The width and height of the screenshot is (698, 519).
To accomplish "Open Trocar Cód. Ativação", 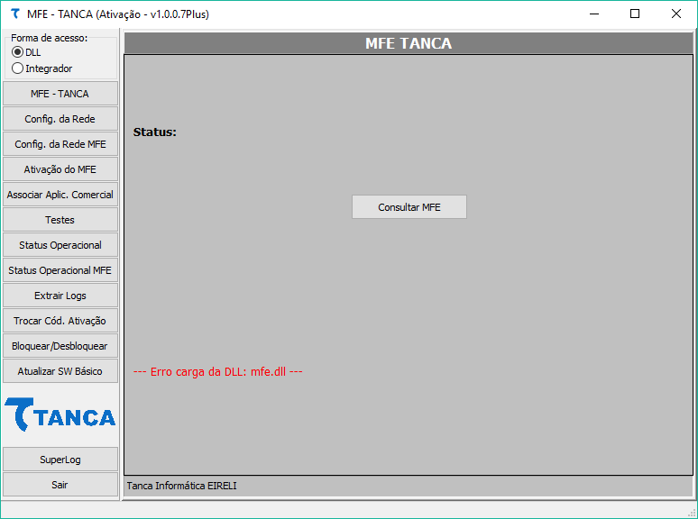I will (x=60, y=321).
